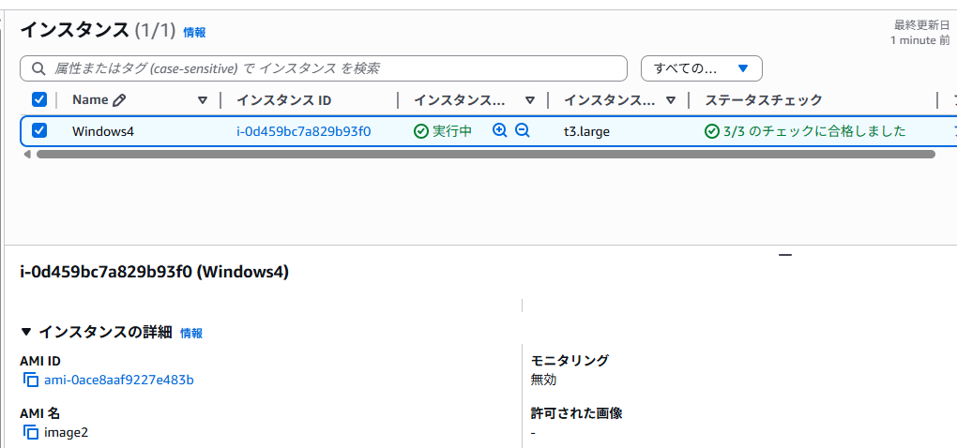957x448 pixels.
Task: Click green check icon beside 実行中 status
Action: coord(420,131)
